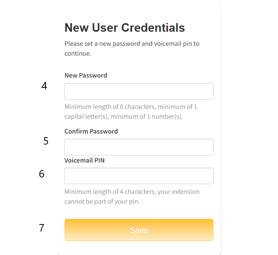Click the "Voicemail PIN" field label
The width and height of the screenshot is (278, 255).
coord(85,160)
